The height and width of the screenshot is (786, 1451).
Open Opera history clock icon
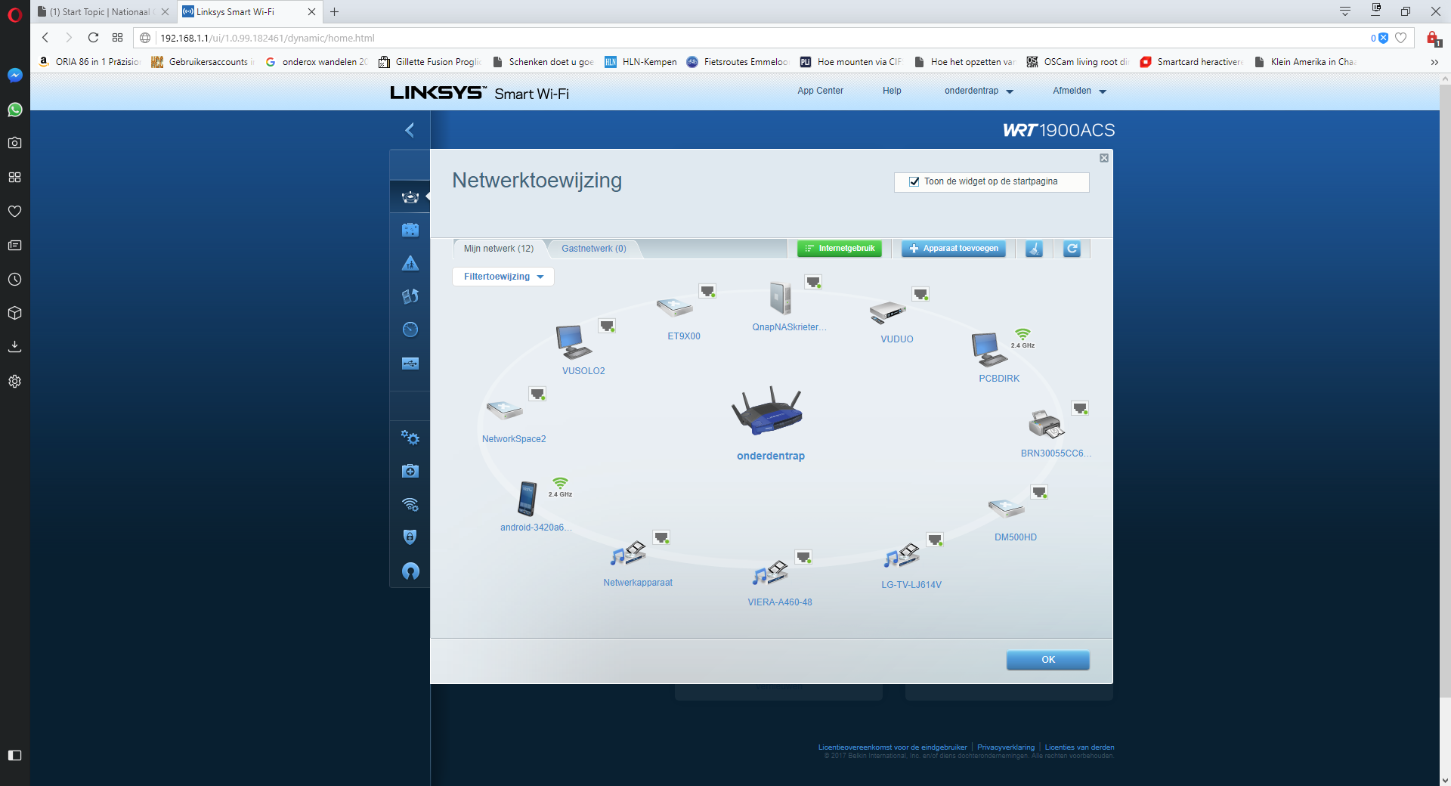coord(14,280)
